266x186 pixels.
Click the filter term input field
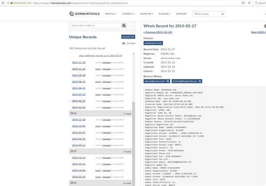pos(96,25)
